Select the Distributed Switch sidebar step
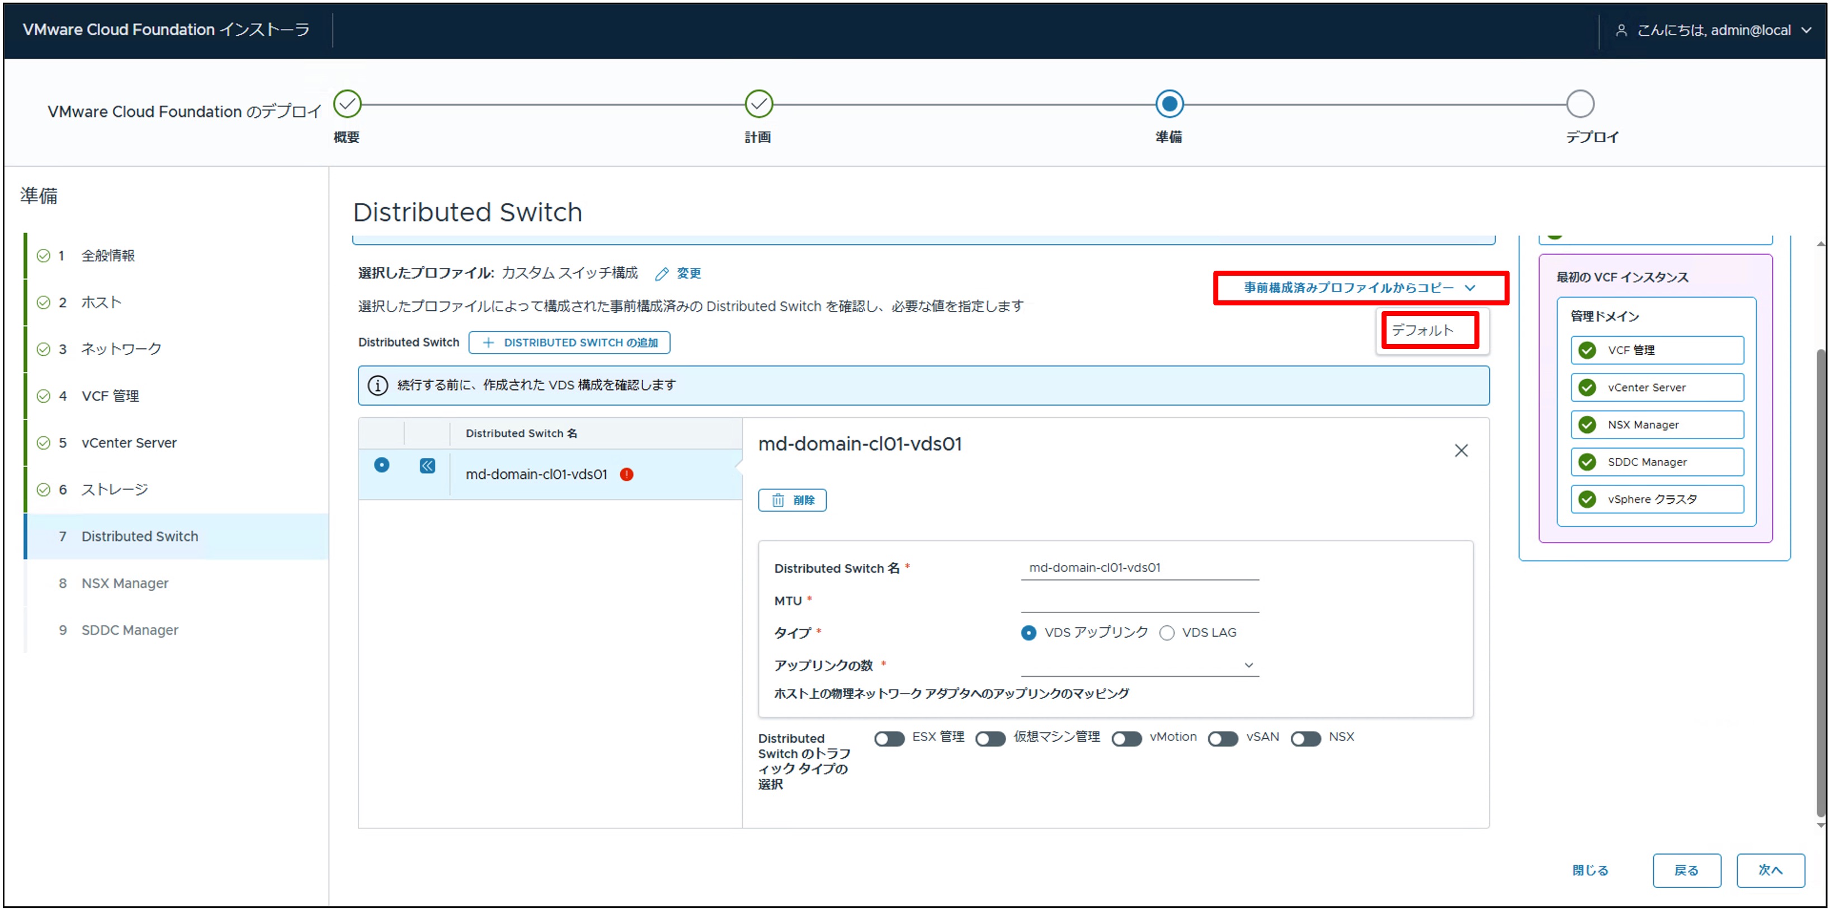1830x910 pixels. pos(176,537)
